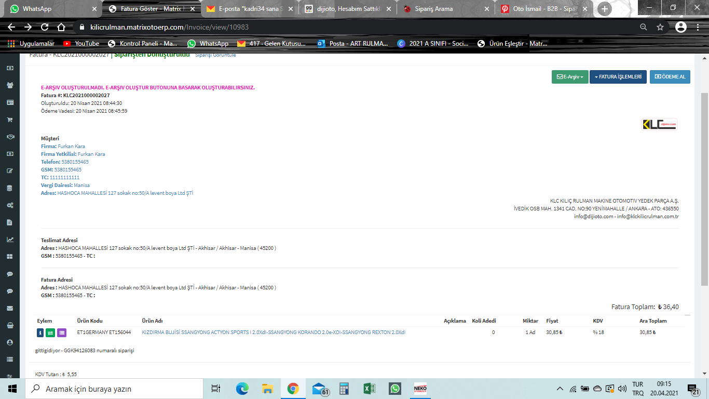
Task: Open the FATURA İŞLEMLERİ dropdown menu
Action: tap(618, 77)
